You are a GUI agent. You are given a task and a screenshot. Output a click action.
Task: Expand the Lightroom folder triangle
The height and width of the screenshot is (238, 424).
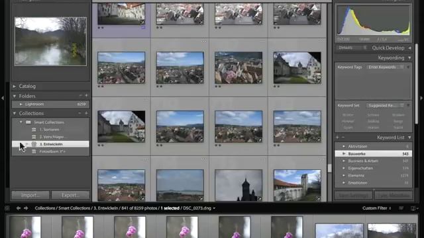pos(21,104)
